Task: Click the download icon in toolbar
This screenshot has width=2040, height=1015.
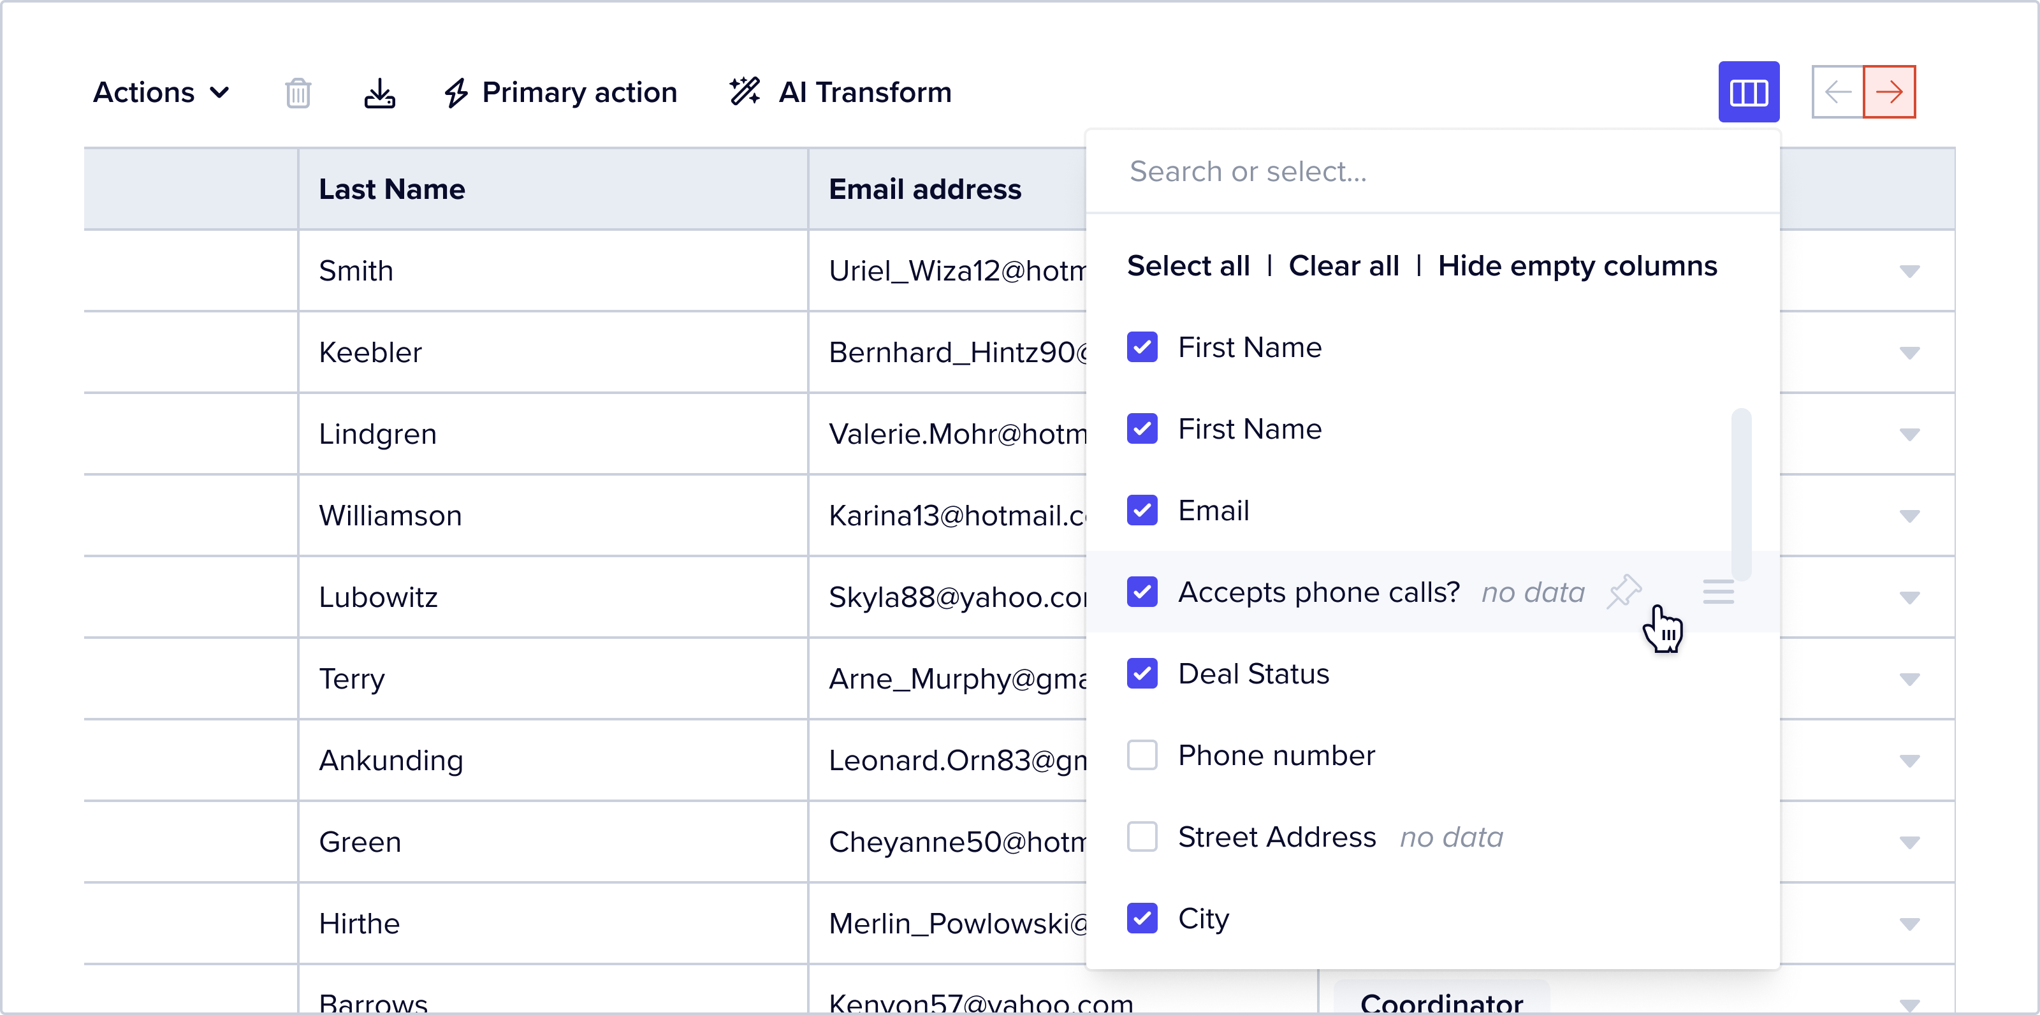Action: [379, 92]
